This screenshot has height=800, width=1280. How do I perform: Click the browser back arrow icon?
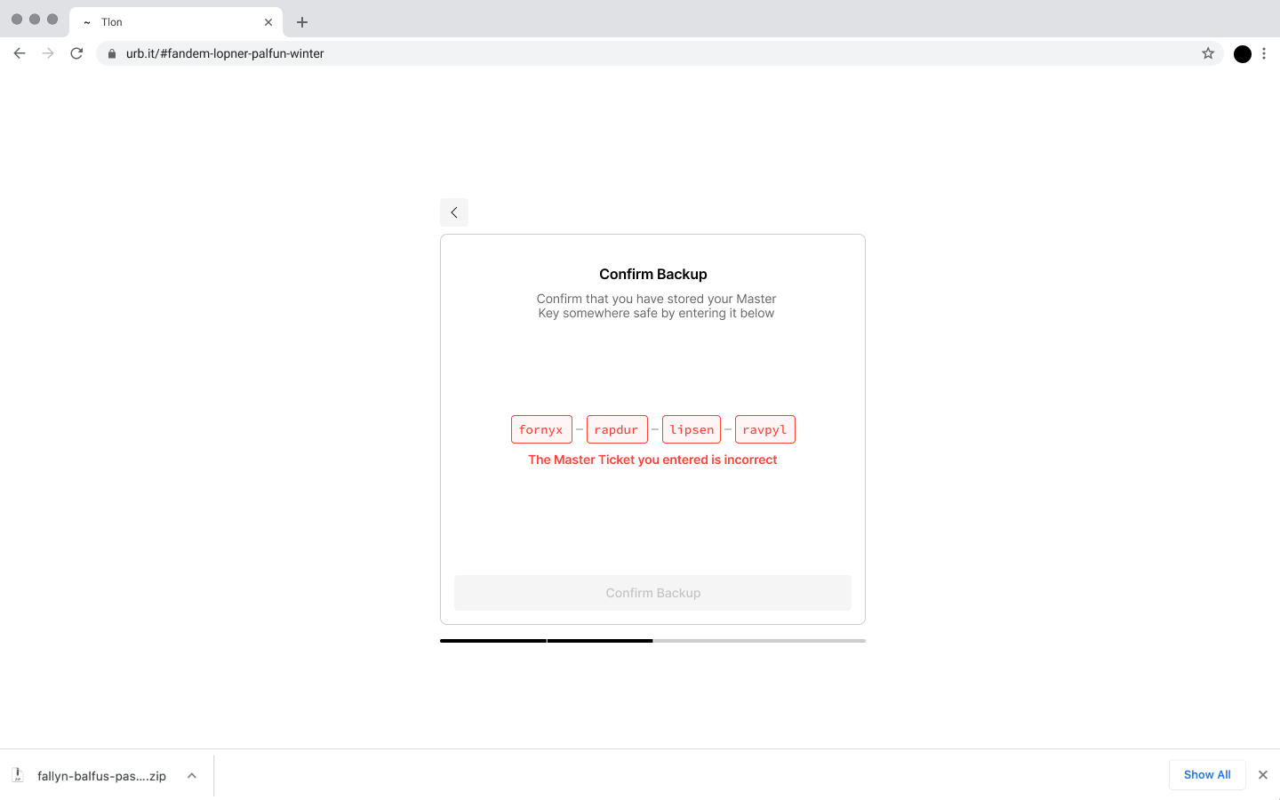20,53
